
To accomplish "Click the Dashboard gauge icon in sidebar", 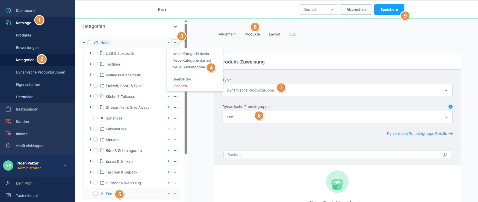I will coord(8,10).
